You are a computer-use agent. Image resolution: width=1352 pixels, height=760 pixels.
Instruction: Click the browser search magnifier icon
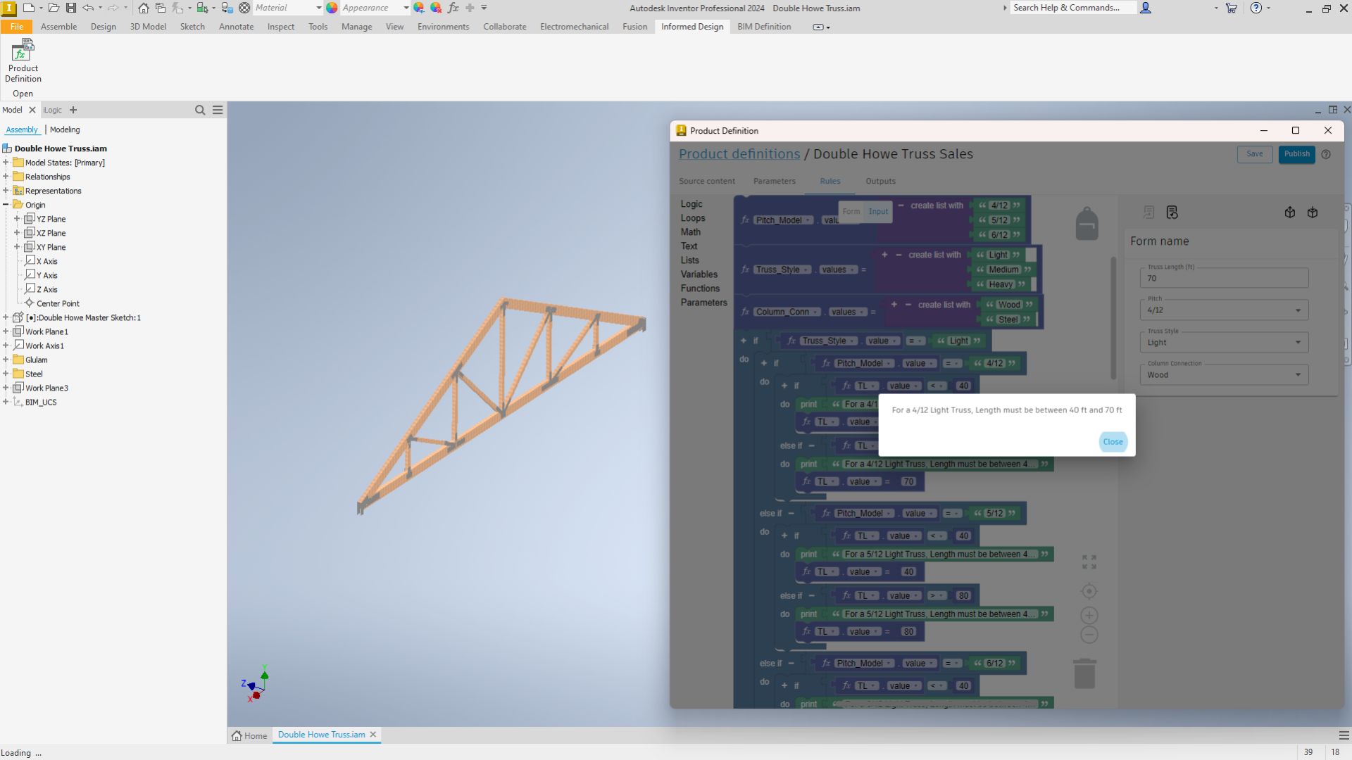200,110
